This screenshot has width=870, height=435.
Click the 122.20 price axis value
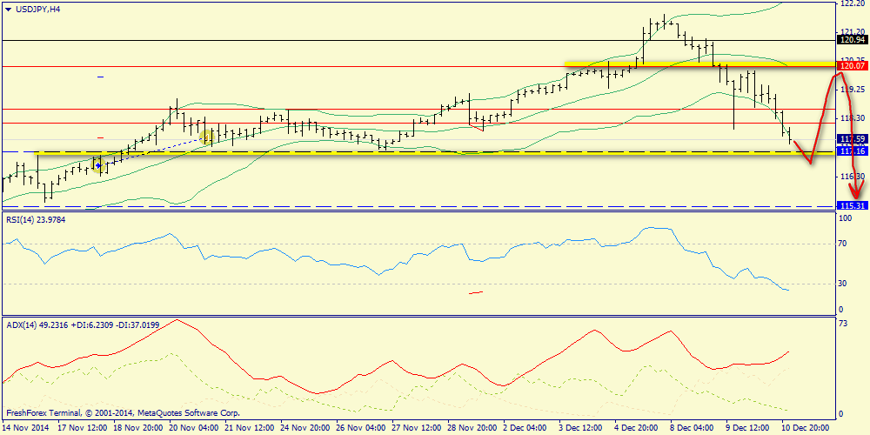852,3
